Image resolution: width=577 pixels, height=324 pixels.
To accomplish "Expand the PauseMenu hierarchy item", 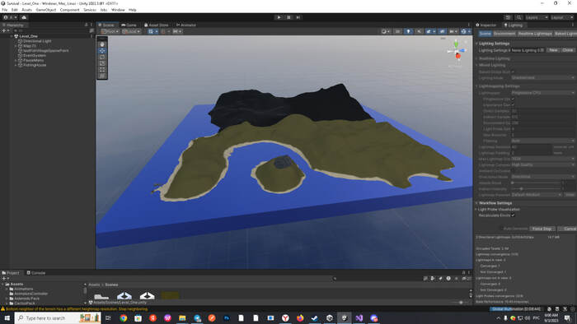I will tap(16, 60).
